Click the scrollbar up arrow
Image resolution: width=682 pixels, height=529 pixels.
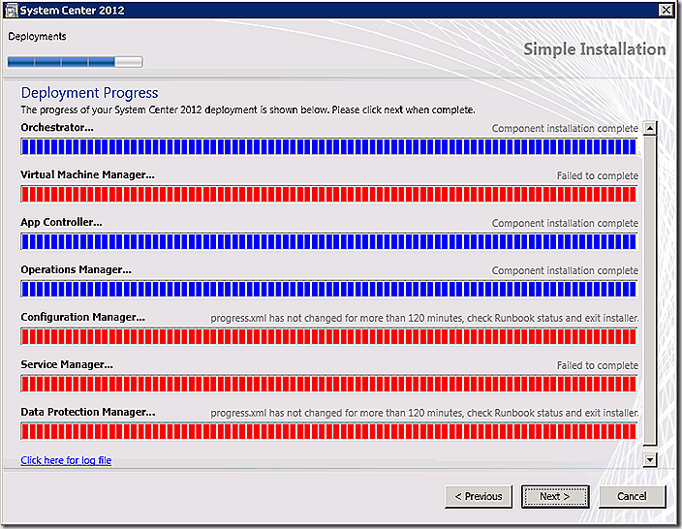[650, 128]
